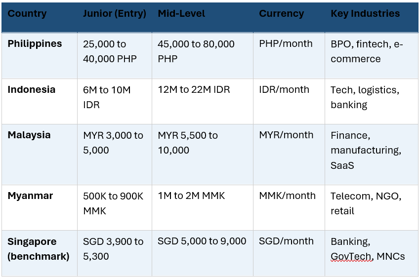Click the MMK/month currency cell
Screen dimensions: 420x277
click(x=289, y=207)
